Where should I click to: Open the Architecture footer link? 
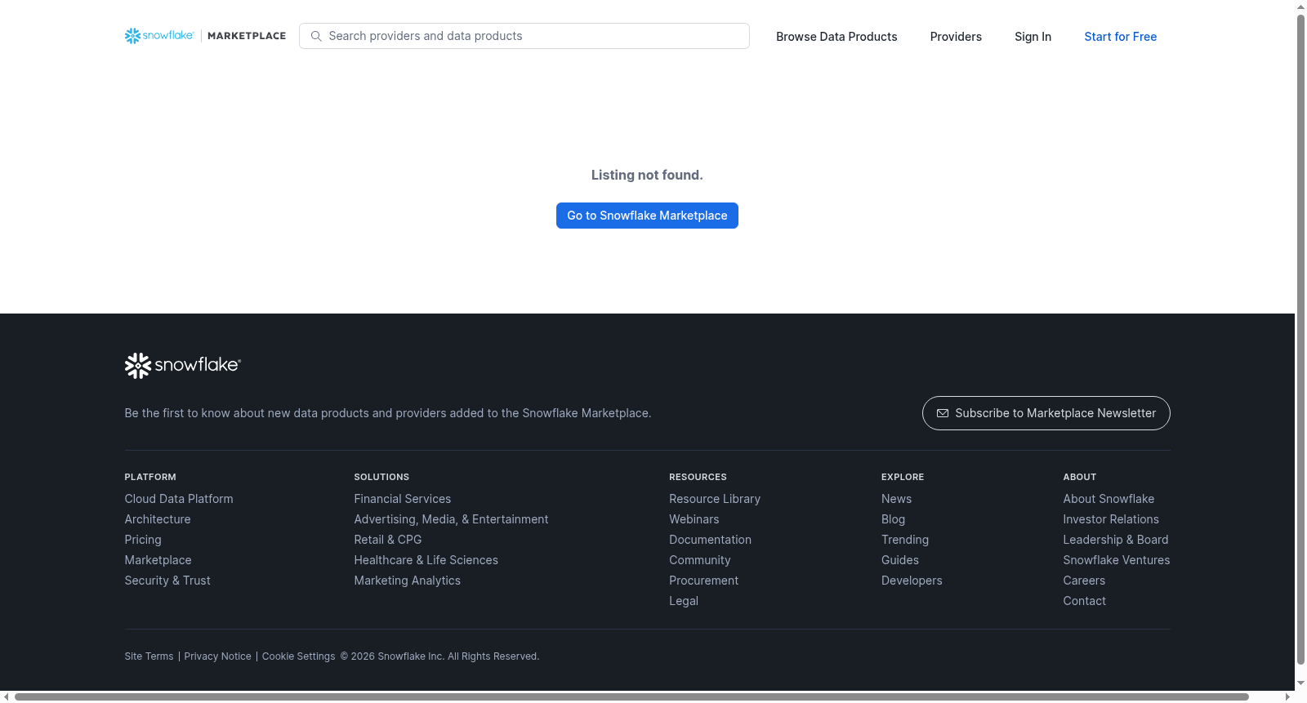point(158,519)
